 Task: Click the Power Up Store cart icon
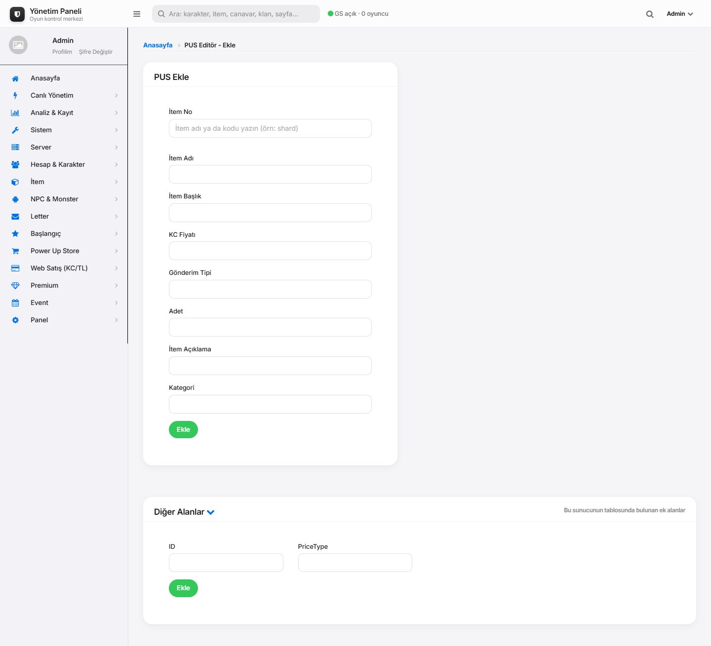point(15,251)
